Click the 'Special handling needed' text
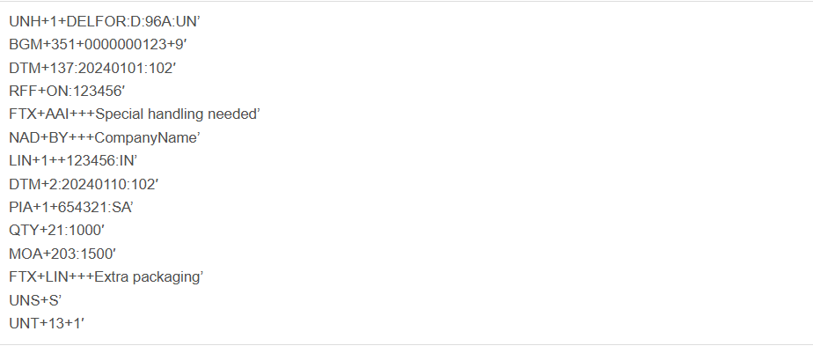This screenshot has height=346, width=813. (x=178, y=114)
